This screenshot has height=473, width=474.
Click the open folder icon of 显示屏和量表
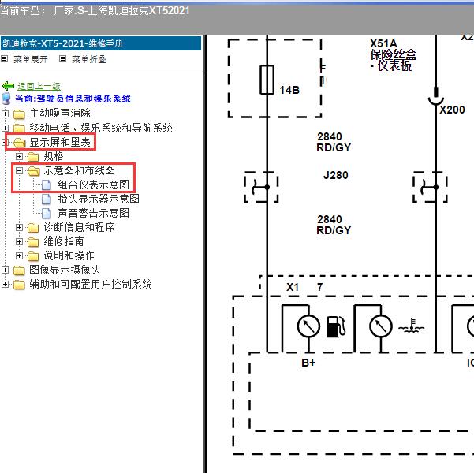point(20,143)
